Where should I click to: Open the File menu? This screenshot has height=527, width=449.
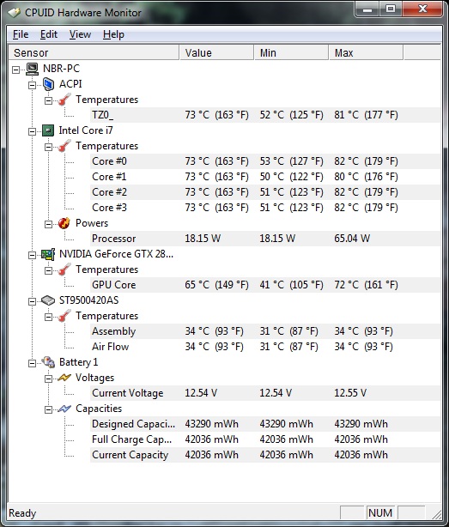(x=21, y=34)
